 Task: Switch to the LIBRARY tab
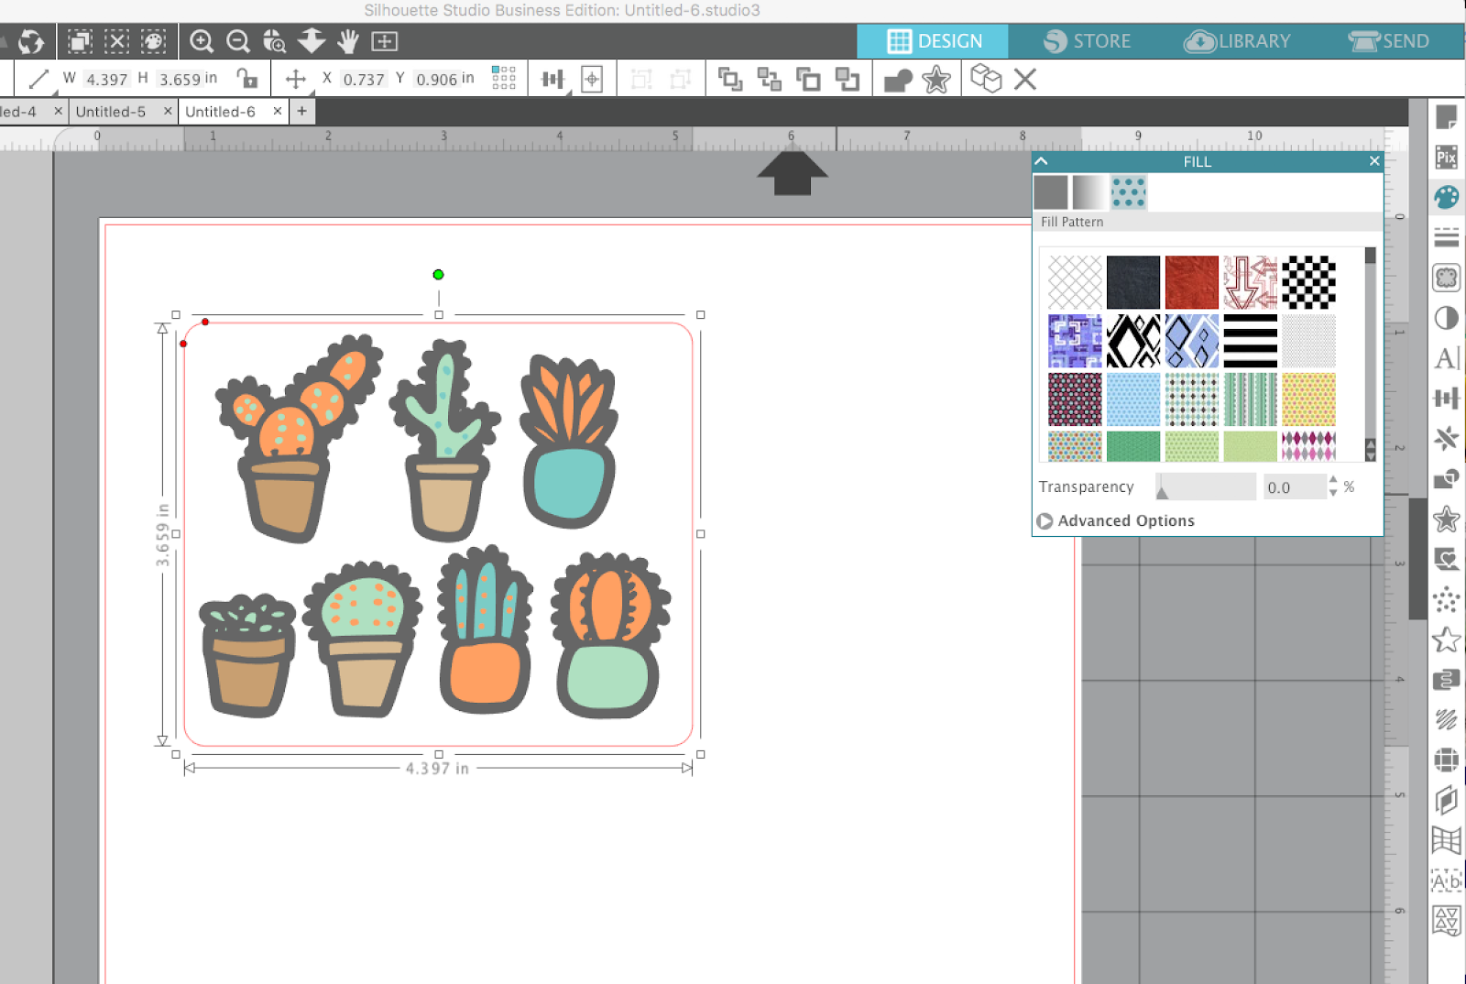[x=1239, y=41]
